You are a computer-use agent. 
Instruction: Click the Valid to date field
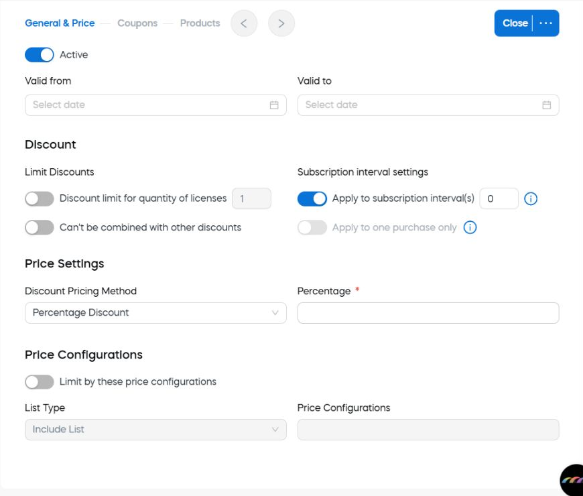click(x=428, y=105)
